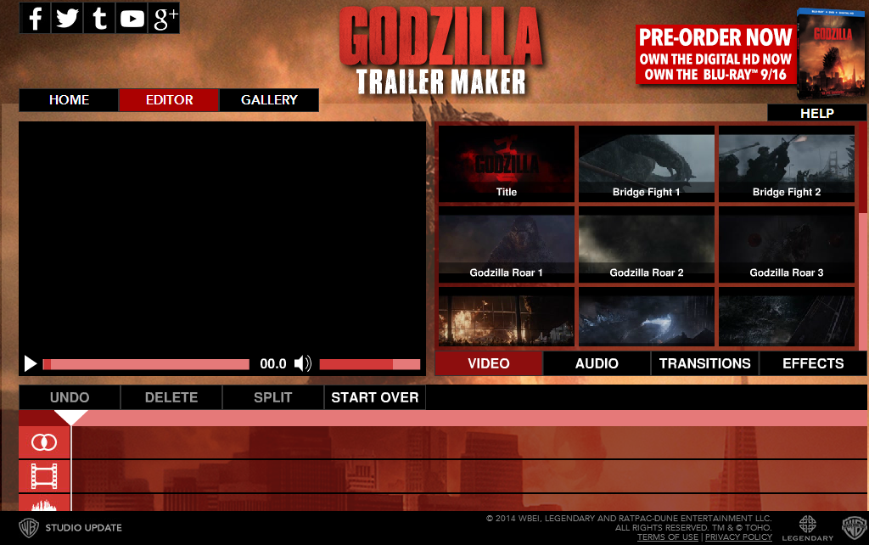Select the Bridge Fight 1 clip
This screenshot has height=545, width=869.
coord(646,164)
